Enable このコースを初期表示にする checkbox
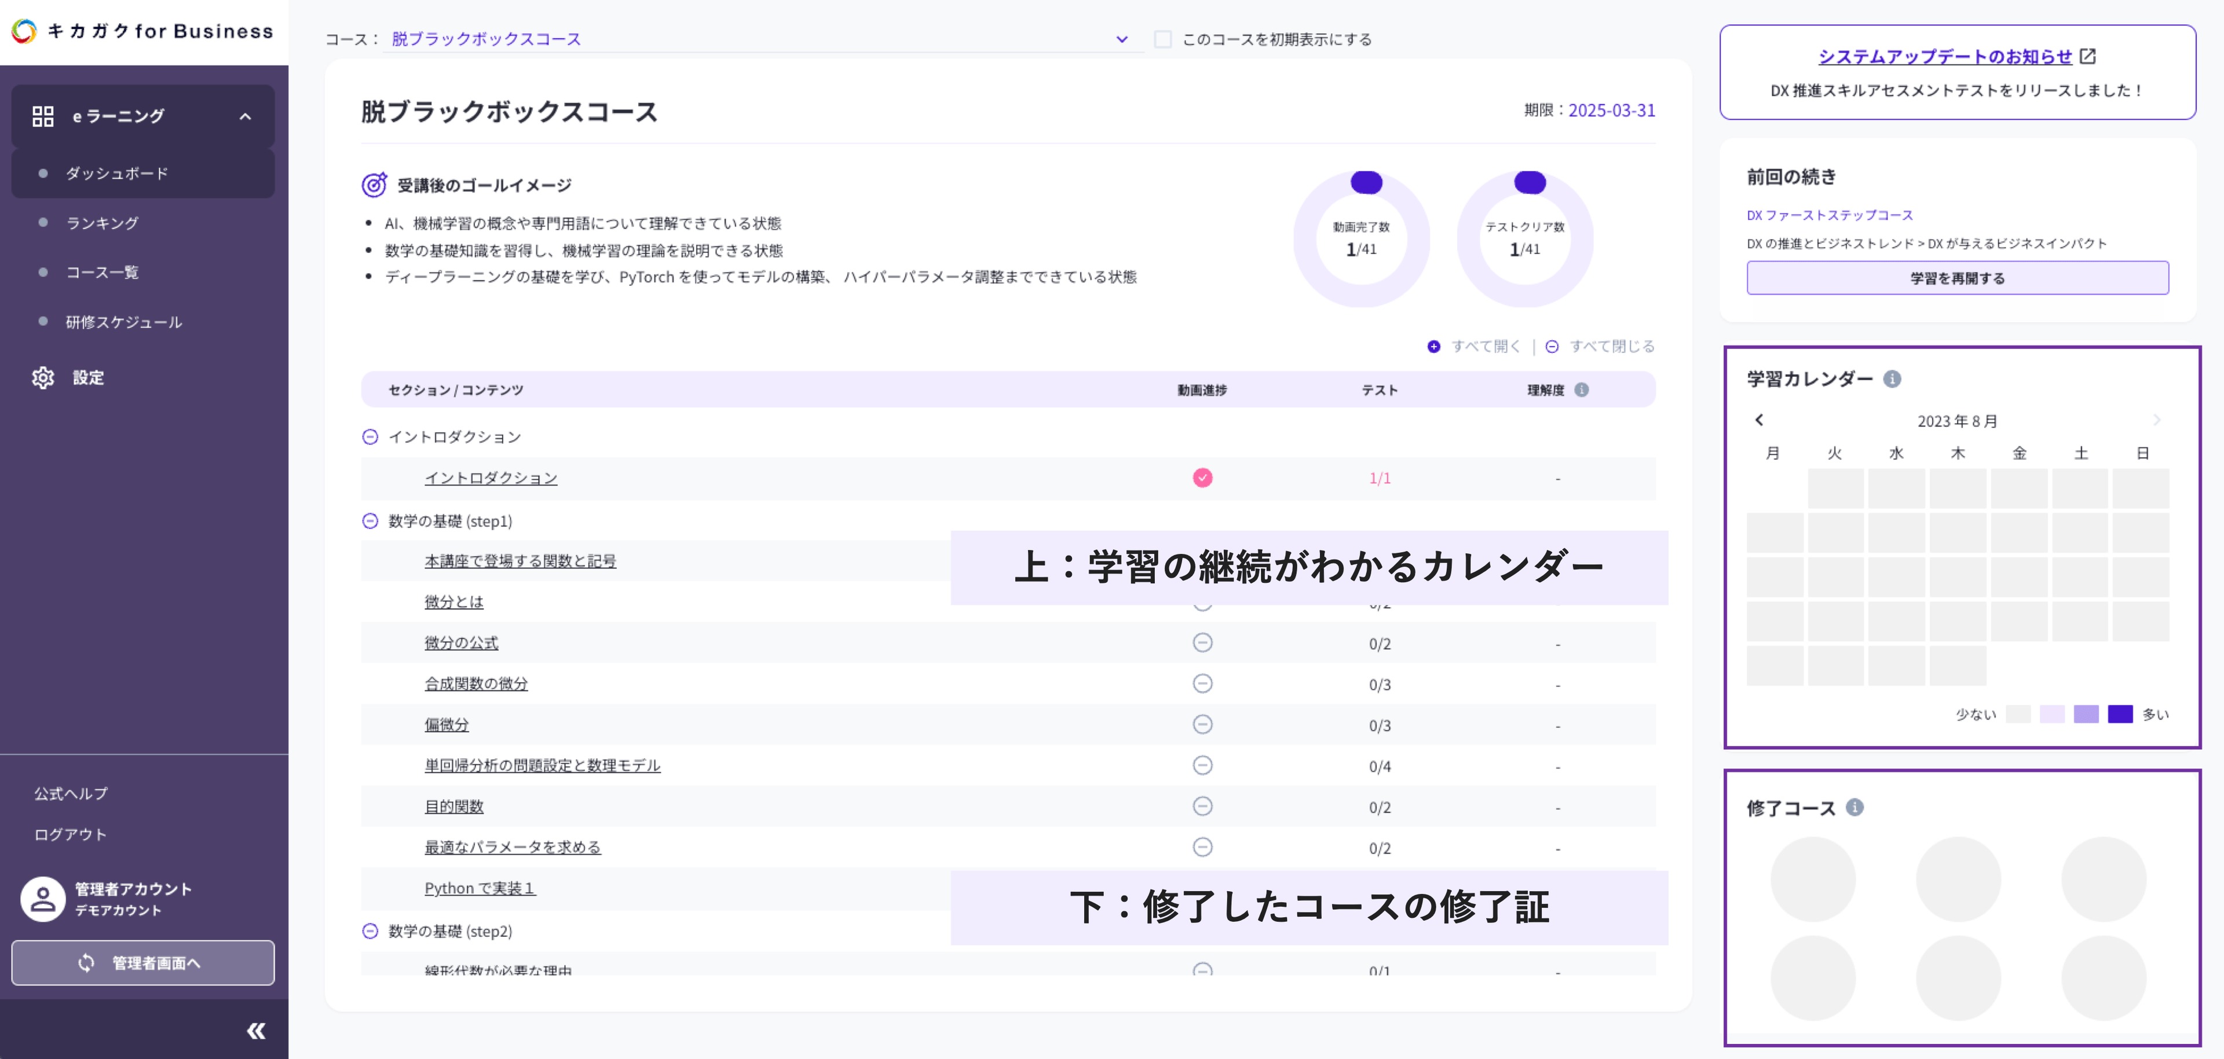Image resolution: width=2224 pixels, height=1059 pixels. click(x=1163, y=40)
